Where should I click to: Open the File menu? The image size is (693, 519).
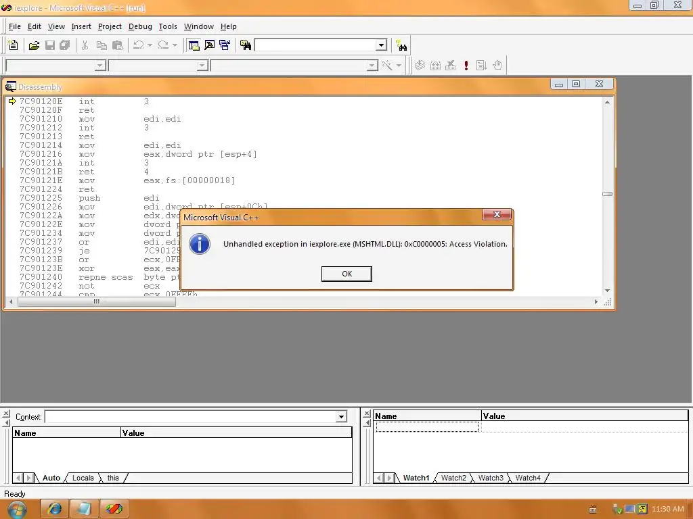(x=15, y=26)
